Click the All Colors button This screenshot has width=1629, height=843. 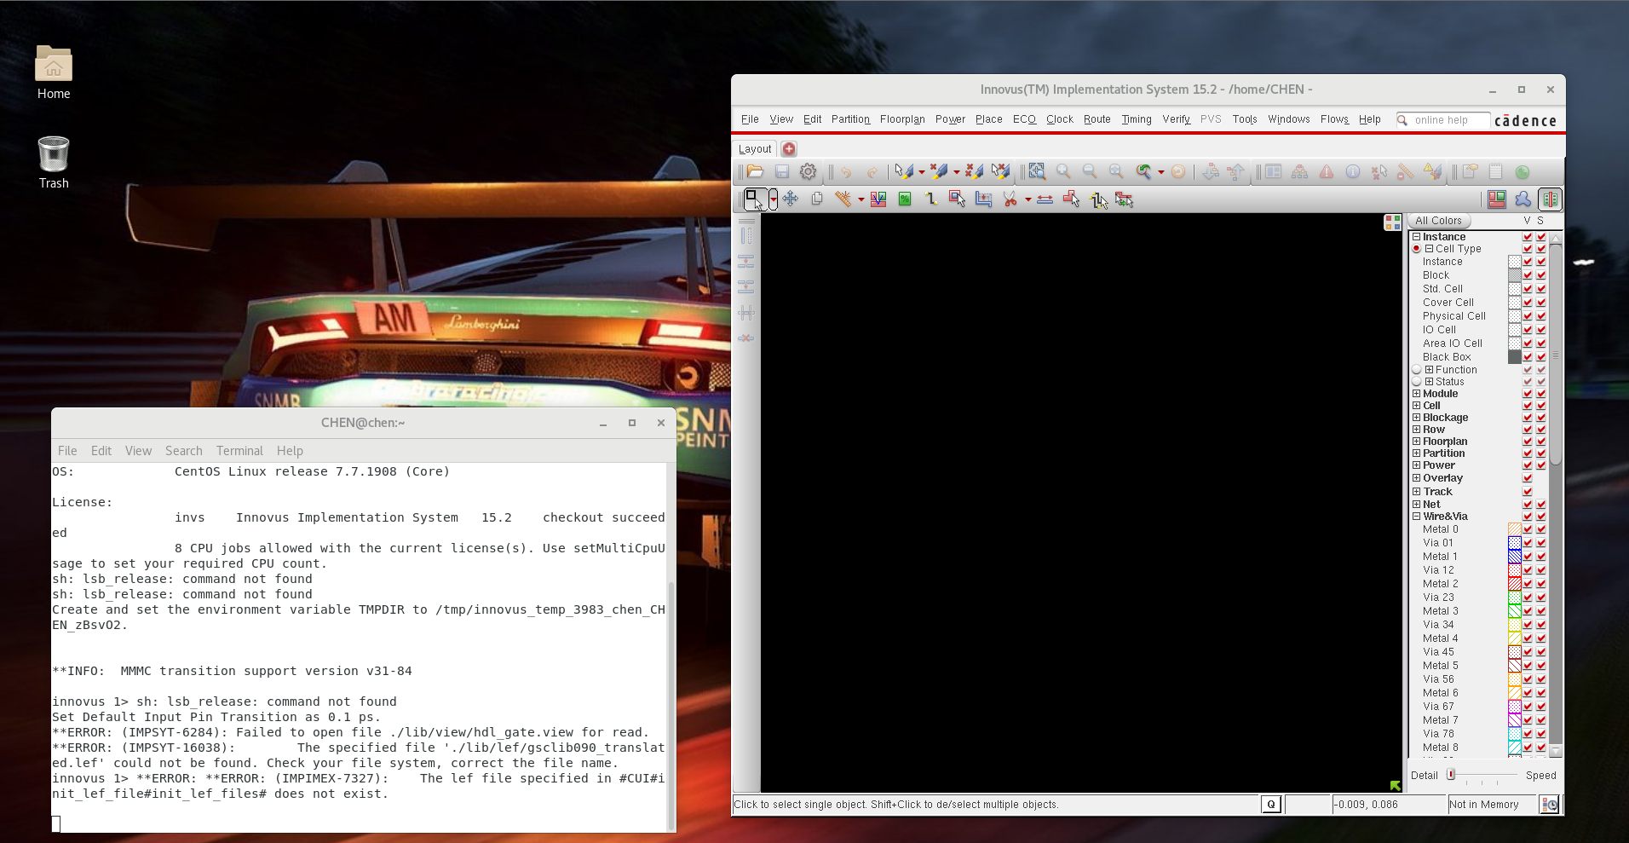tap(1440, 221)
